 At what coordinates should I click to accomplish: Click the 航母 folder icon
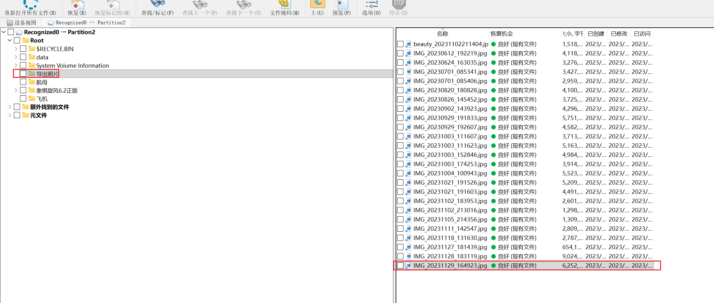point(32,82)
